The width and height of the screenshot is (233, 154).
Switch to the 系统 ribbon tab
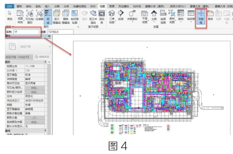coord(38,6)
